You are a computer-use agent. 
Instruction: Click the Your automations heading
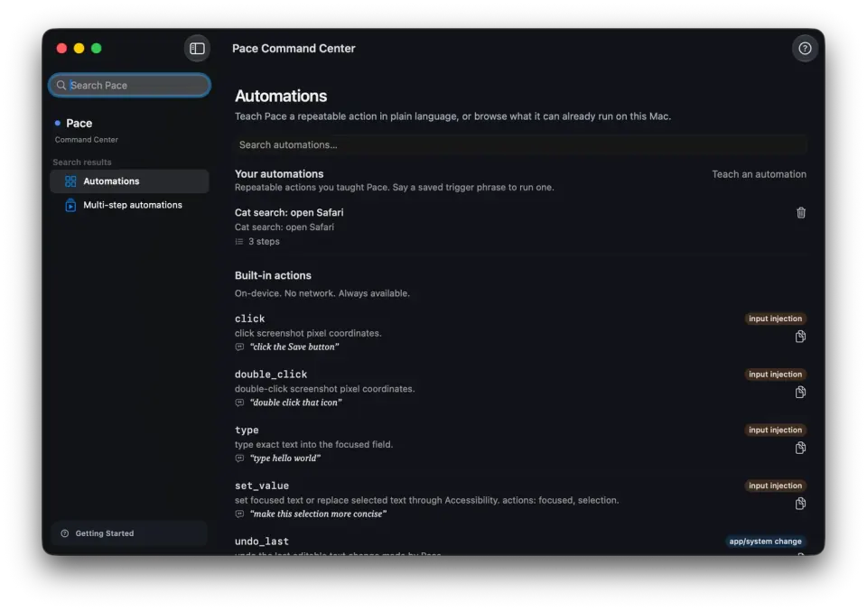(x=279, y=174)
